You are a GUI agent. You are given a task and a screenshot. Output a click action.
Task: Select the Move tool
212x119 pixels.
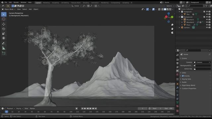4,24
